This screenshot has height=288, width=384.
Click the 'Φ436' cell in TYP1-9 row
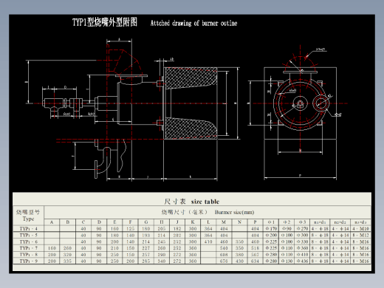(302, 261)
